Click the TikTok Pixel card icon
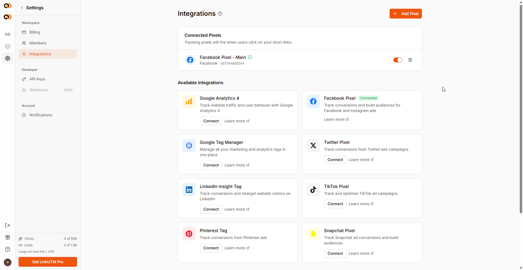Viewport: 523px width, 270px height. [313, 190]
